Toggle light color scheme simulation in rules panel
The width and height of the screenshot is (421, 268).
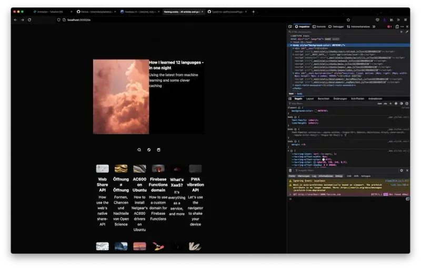pos(396,103)
